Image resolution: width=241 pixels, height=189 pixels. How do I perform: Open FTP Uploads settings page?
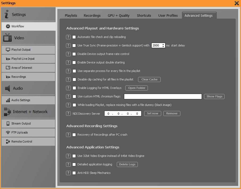pyautogui.click(x=28, y=132)
